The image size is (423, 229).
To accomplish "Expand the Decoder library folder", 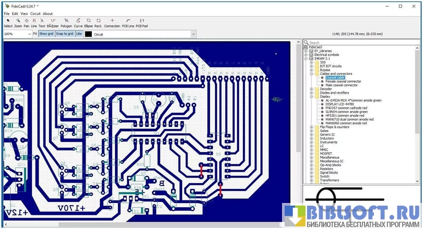I will click(x=312, y=89).
